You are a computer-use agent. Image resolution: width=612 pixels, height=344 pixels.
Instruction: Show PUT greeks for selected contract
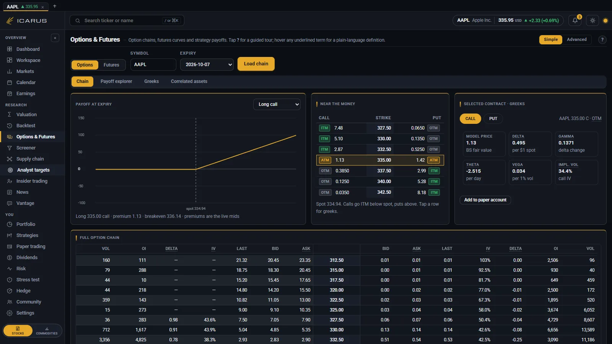tap(493, 119)
